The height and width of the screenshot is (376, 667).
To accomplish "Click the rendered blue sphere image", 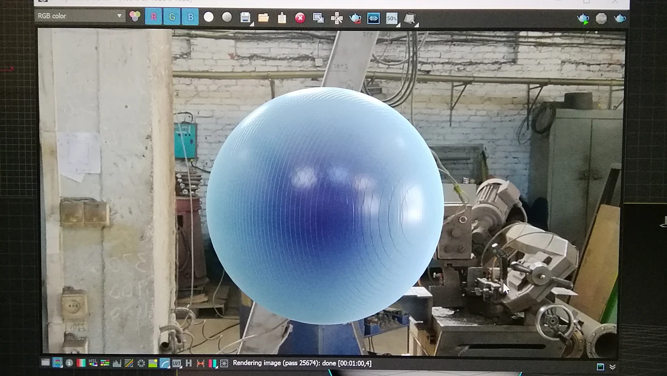I will [x=324, y=206].
